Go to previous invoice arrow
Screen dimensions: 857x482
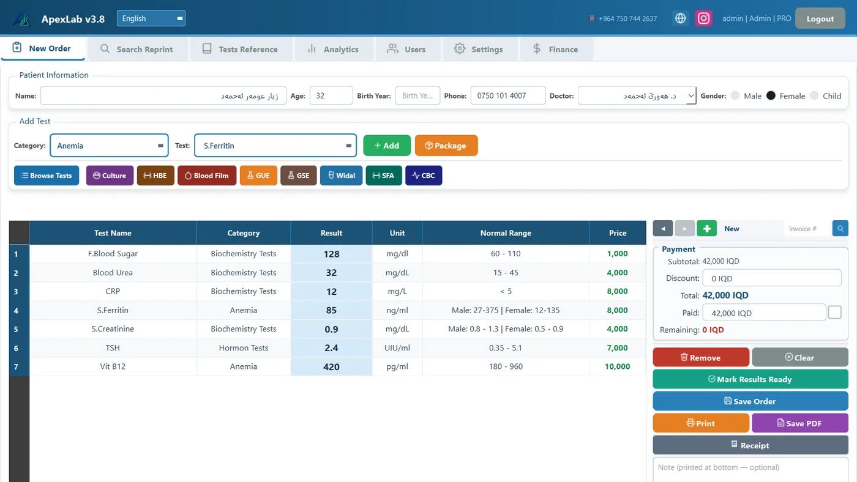tap(663, 228)
